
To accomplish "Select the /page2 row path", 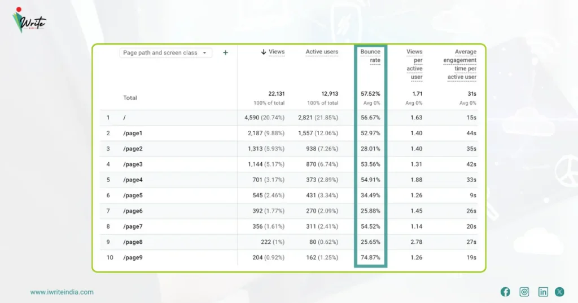I will point(133,149).
